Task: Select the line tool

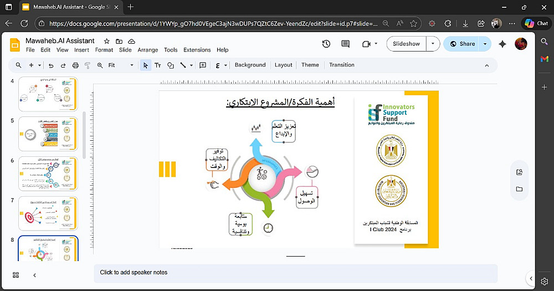Action: [183, 65]
